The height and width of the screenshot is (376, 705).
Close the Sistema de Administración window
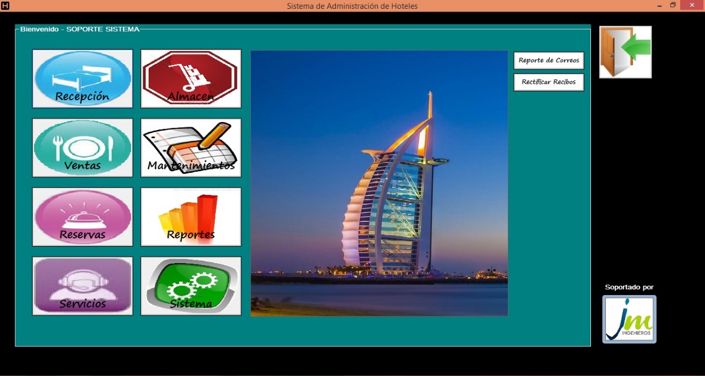tap(692, 6)
